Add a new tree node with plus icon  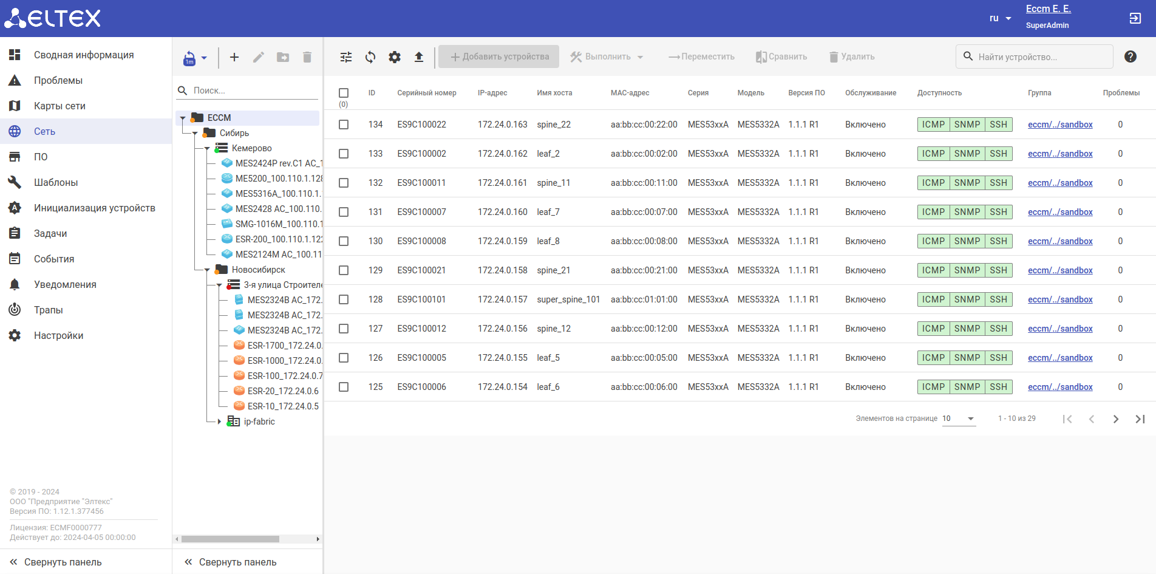(234, 57)
